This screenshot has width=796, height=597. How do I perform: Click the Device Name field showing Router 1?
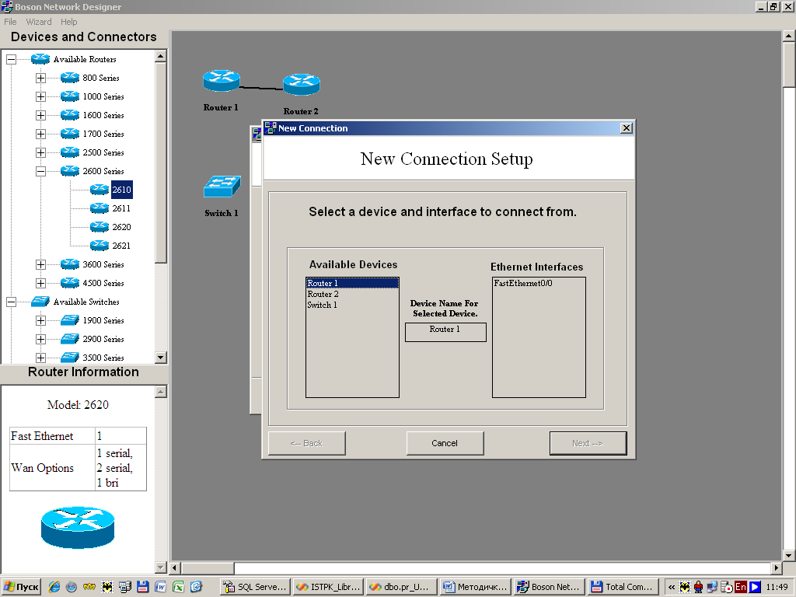[x=445, y=332]
